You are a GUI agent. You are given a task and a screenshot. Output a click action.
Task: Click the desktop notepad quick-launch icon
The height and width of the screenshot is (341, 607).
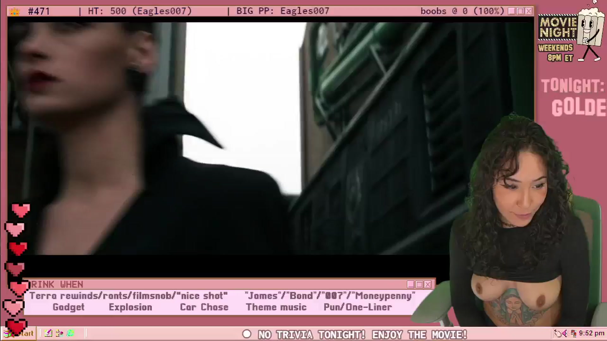[x=48, y=333]
